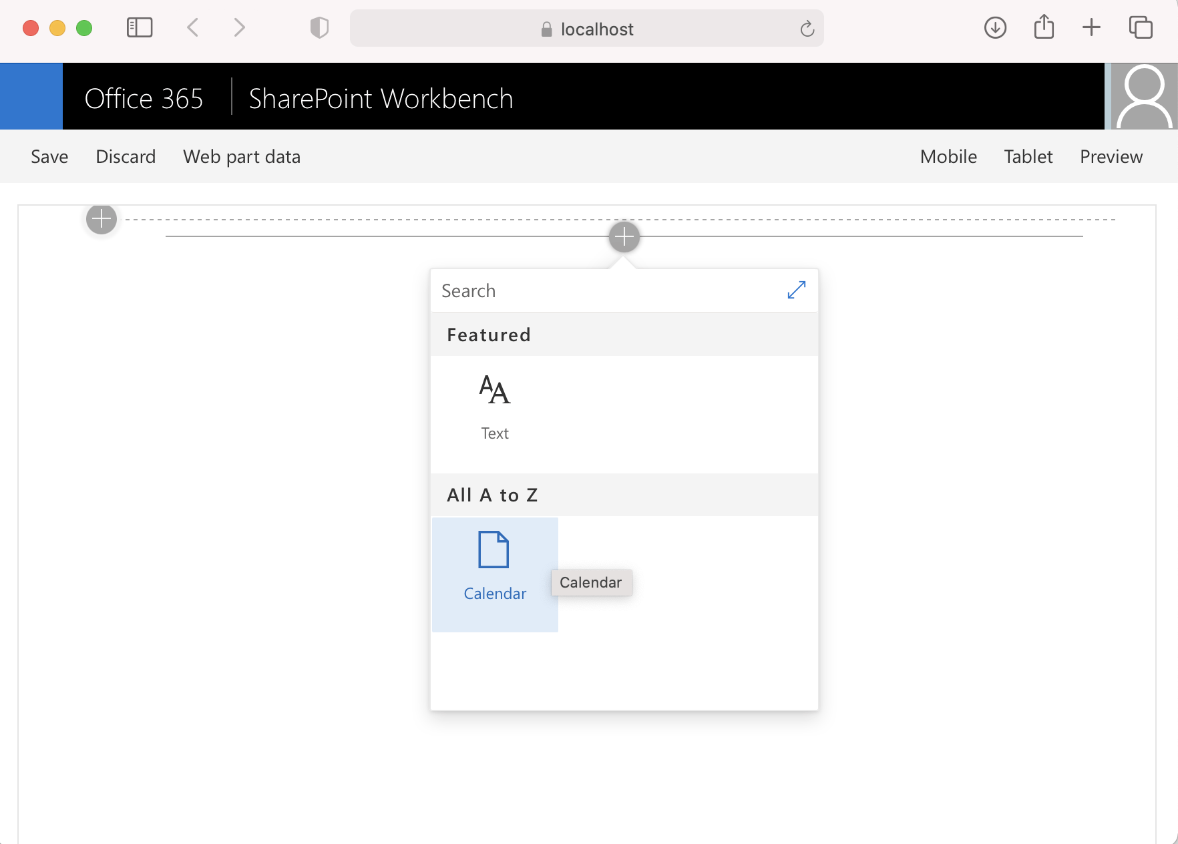Click the Safari share icon

click(x=1044, y=27)
